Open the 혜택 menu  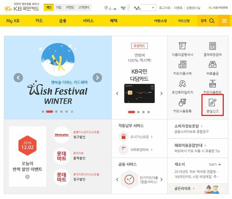pos(113,21)
